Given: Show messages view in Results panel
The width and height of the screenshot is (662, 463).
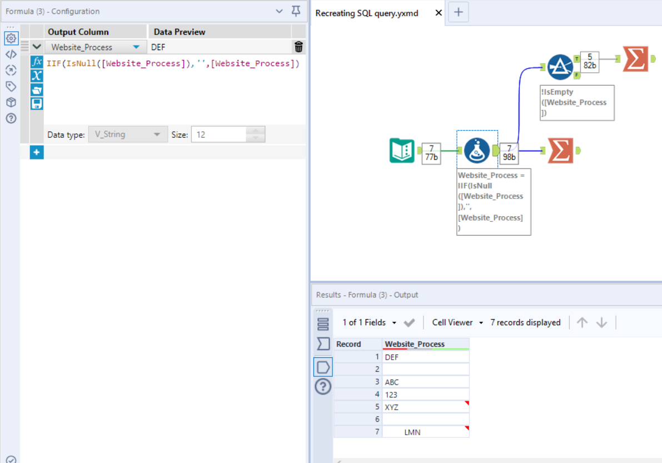Looking at the screenshot, I should [x=323, y=324].
